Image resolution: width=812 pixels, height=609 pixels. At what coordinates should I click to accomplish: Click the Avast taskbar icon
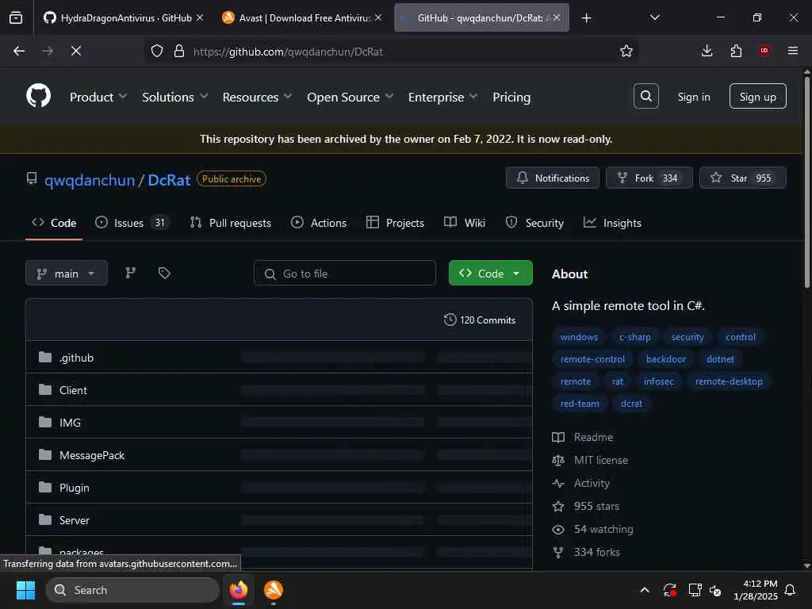[x=273, y=590]
